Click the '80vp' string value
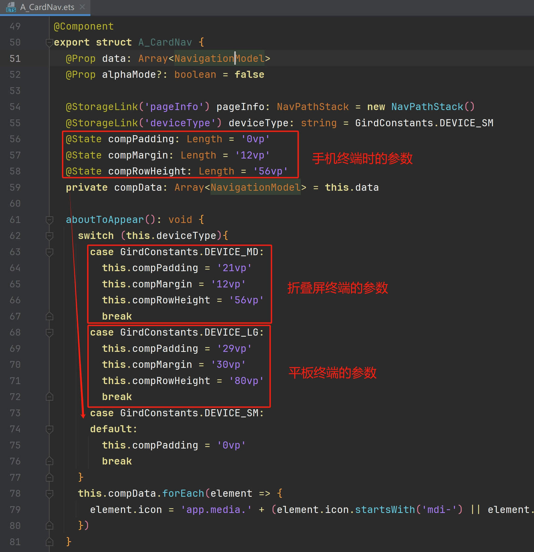 [x=246, y=381]
